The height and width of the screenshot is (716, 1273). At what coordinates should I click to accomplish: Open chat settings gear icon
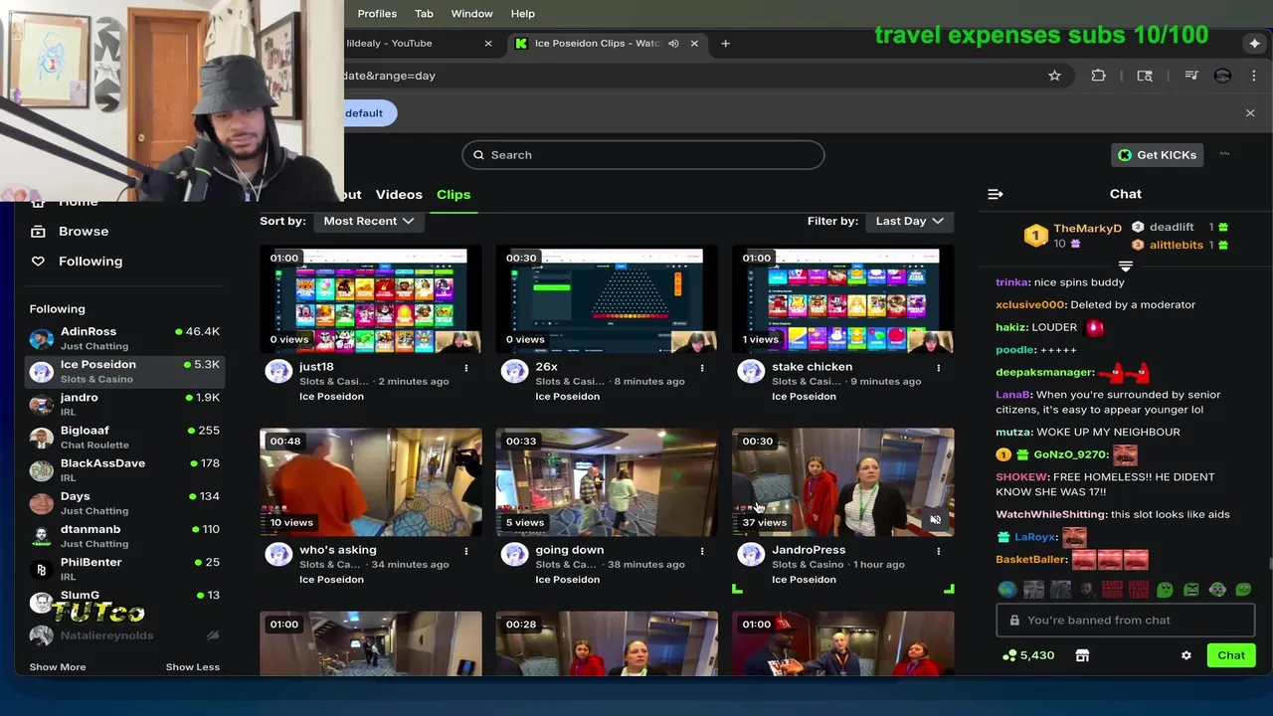pyautogui.click(x=1185, y=655)
